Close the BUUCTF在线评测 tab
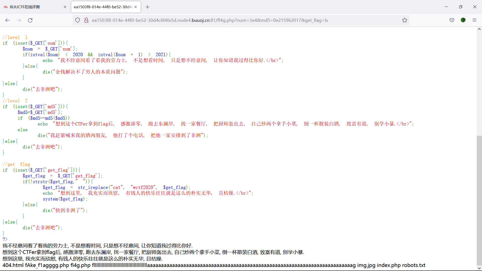The height and width of the screenshot is (271, 482). [65, 7]
